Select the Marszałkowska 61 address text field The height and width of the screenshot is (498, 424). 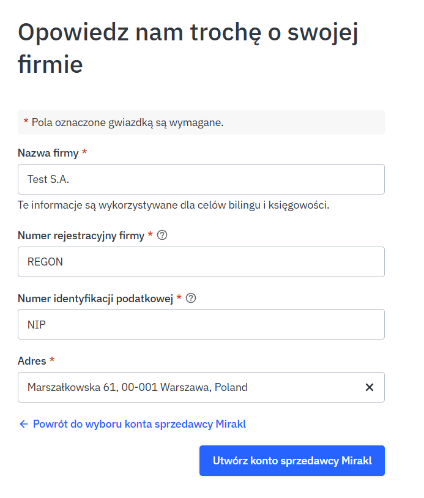coord(190,387)
